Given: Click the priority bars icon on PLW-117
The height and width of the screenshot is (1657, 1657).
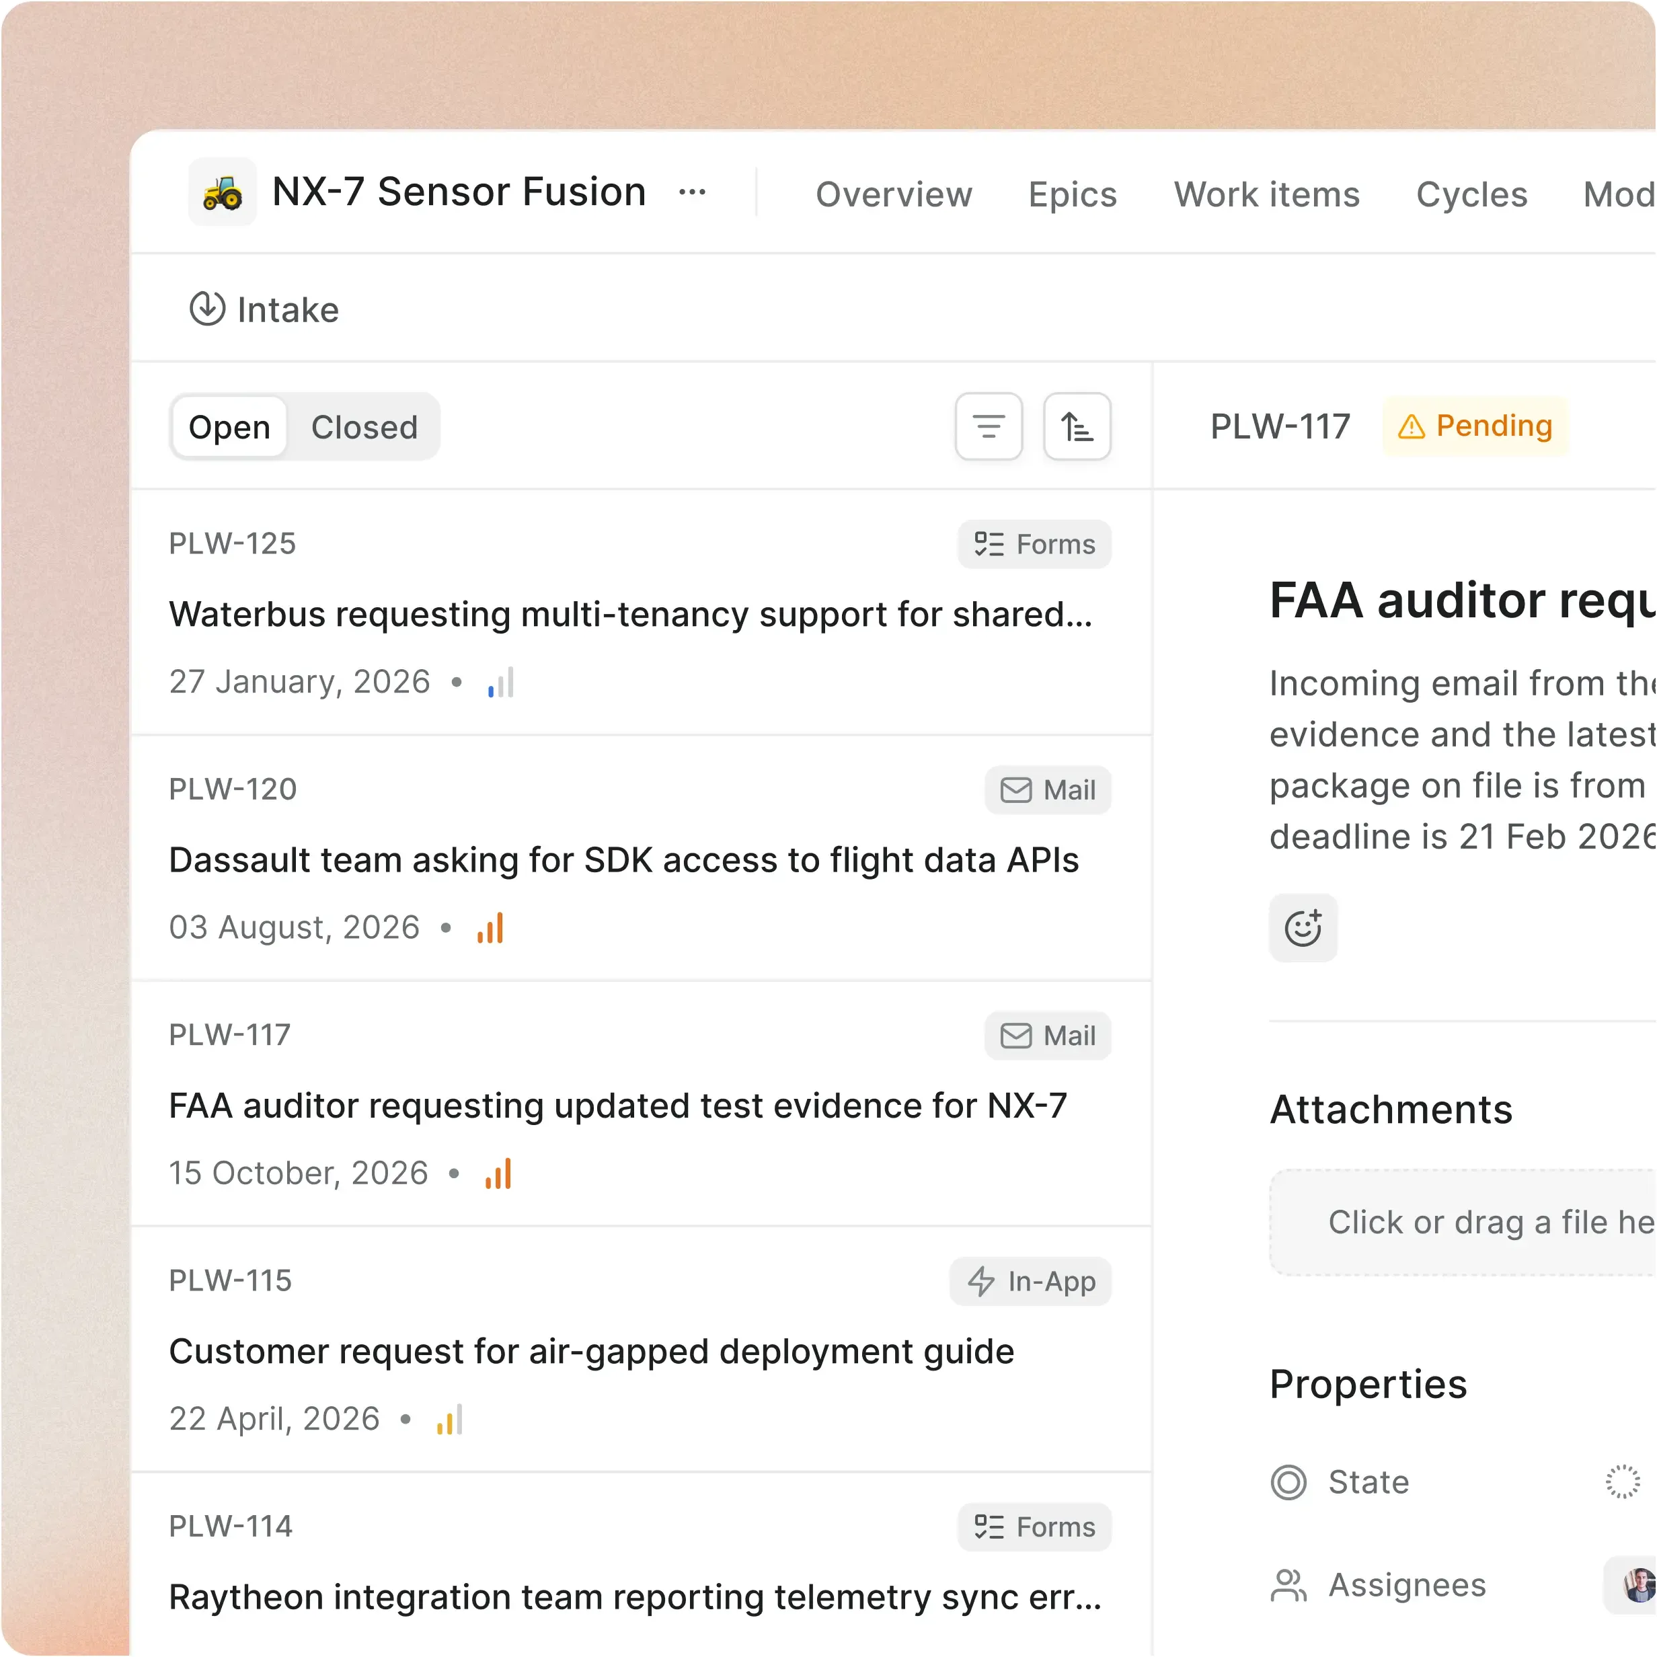Looking at the screenshot, I should pyautogui.click(x=498, y=1171).
